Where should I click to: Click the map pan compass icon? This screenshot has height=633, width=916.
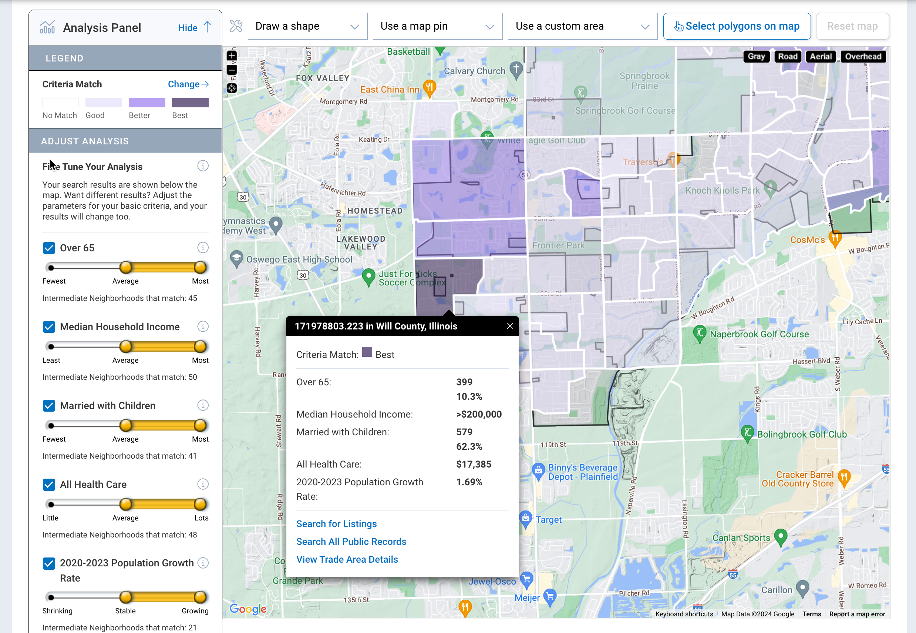tap(232, 88)
